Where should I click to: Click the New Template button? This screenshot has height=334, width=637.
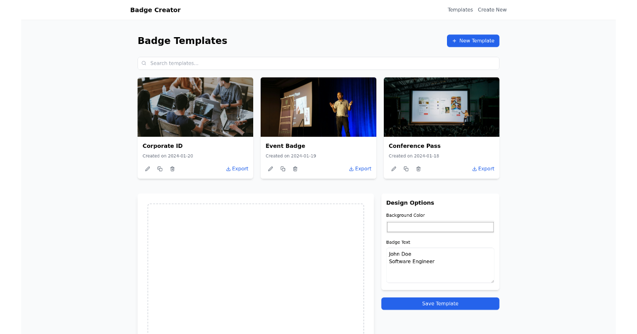pos(473,41)
